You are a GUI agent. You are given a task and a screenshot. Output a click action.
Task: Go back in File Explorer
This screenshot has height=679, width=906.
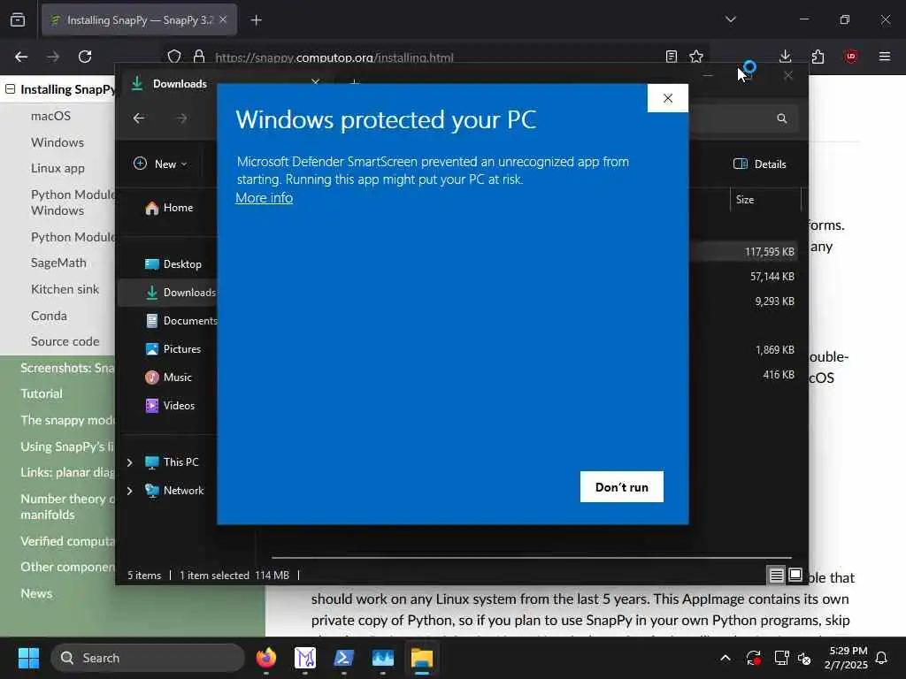(x=139, y=118)
